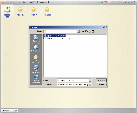Open the Views menu icon in dialog toolbar
Viewport: 137px width, 113px height.
[x=93, y=31]
